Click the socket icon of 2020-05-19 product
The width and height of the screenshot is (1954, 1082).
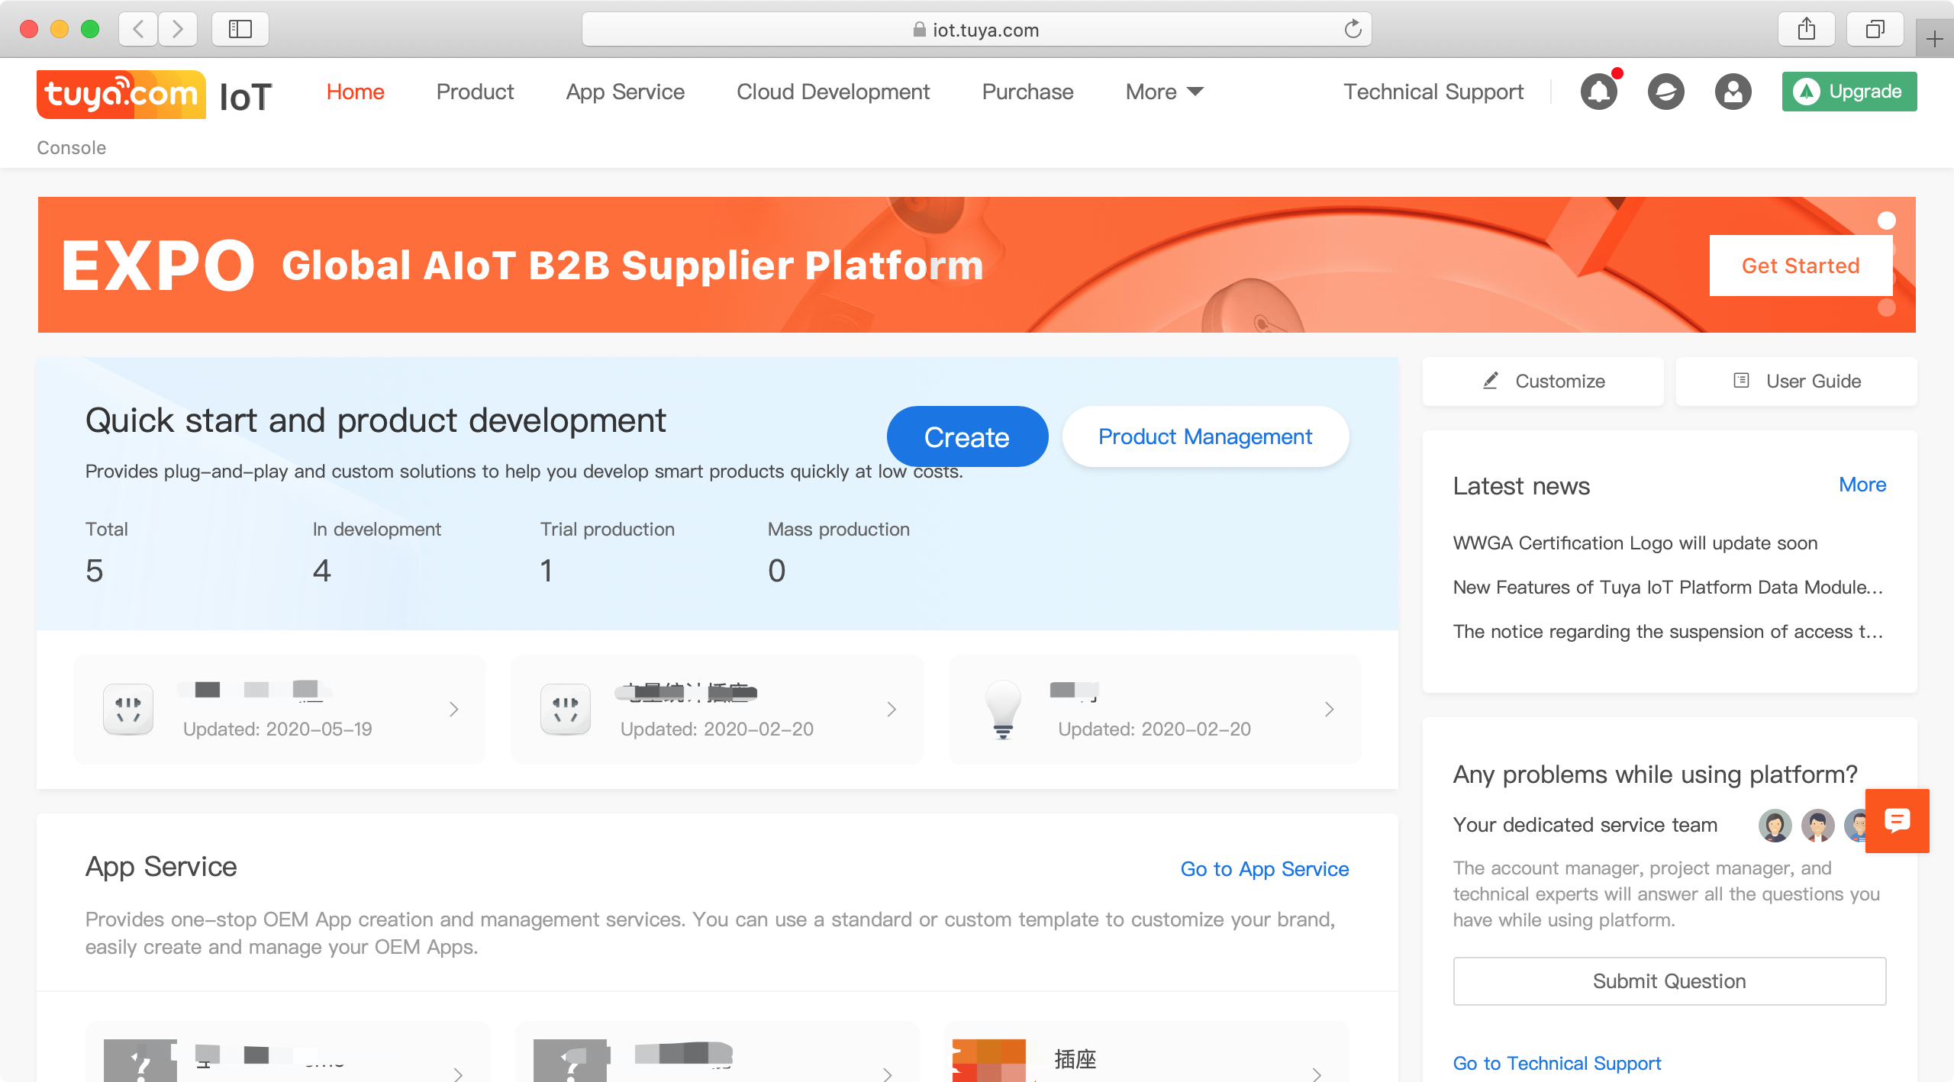128,709
